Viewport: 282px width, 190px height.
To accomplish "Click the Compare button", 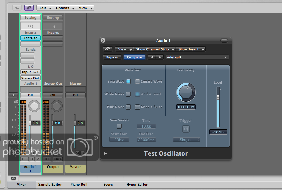I will (x=134, y=57).
